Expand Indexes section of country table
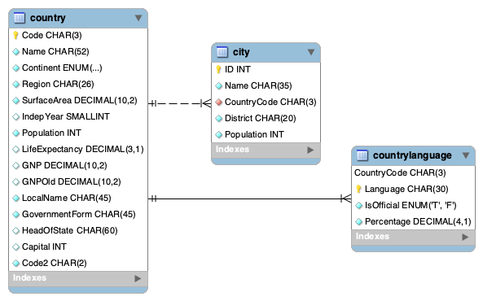Viewport: 483px width, 301px height. (138, 278)
